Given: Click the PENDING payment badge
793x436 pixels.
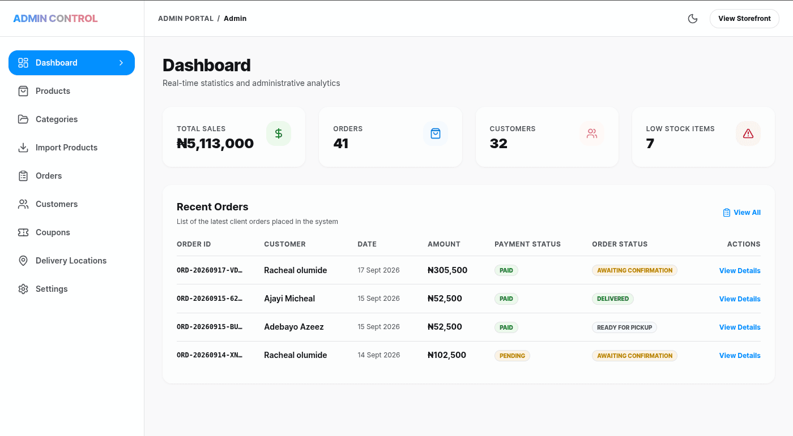Looking at the screenshot, I should (x=512, y=356).
